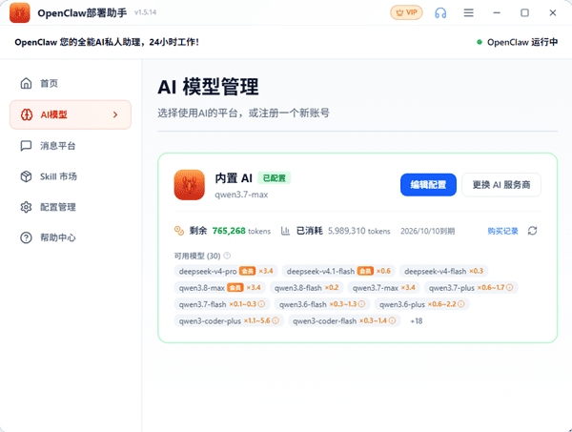This screenshot has width=572, height=432.
Task: Click info icon on qwen3.7-flash tag
Action: (261, 304)
